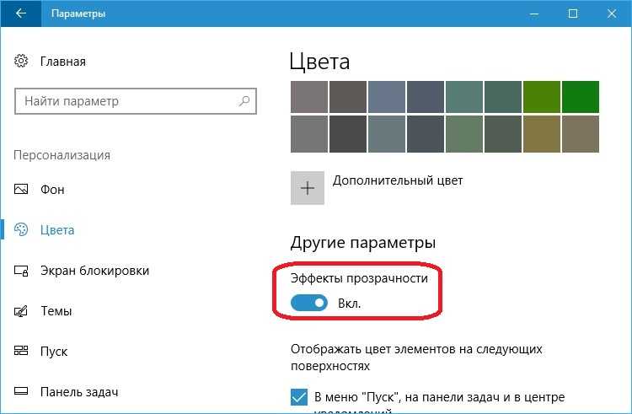
Task: Open the Главная home page
Action: (63, 62)
